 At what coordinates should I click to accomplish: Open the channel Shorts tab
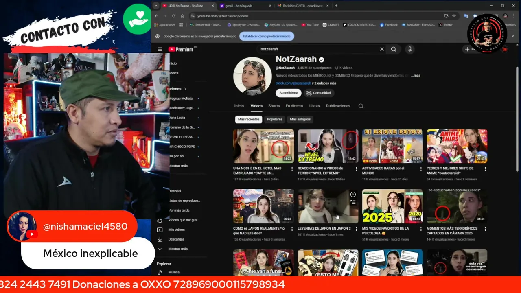coord(274,106)
